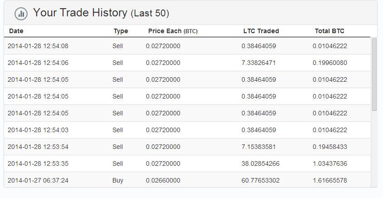This screenshot has width=383, height=198.
Task: Click the Buy type cell
Action: coord(117,180)
